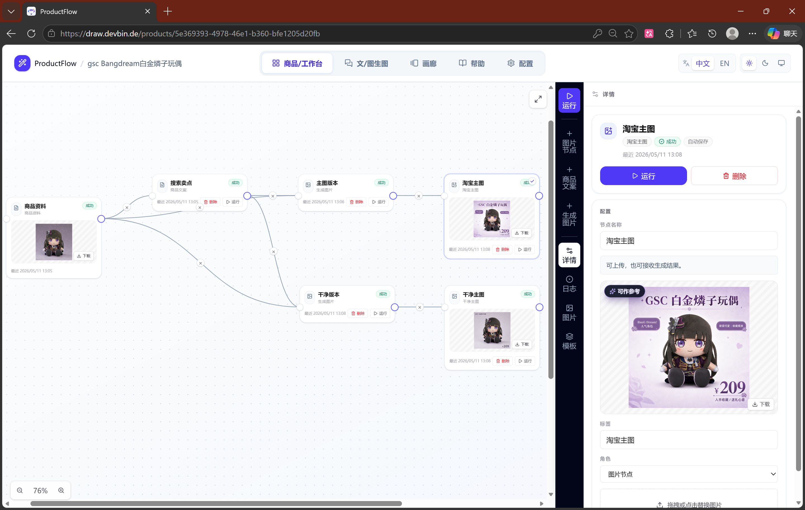The image size is (805, 510).
Task: Remove edge between 干净版本 and 干净主图
Action: [x=420, y=307]
